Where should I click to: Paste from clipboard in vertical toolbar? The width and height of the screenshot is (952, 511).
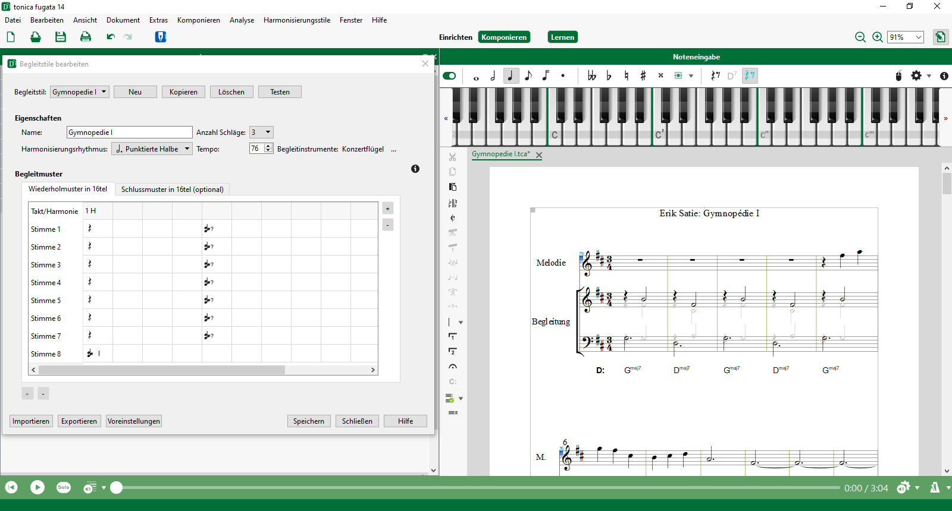[453, 187]
